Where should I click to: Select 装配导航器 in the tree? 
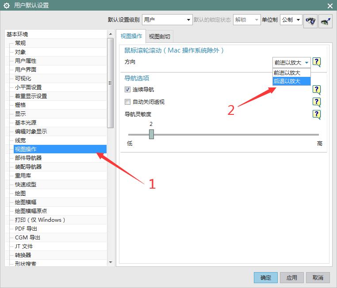(x=28, y=167)
